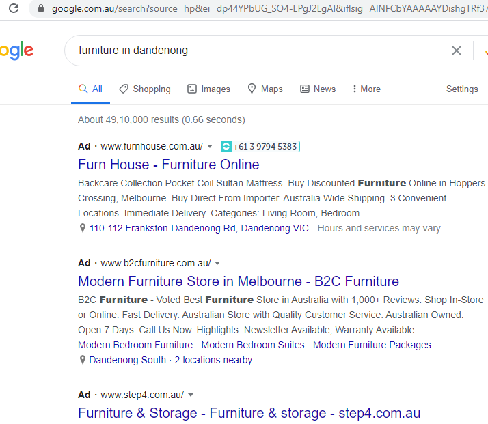Expand the step4.com.au ad dropdown arrow
The width and height of the screenshot is (488, 424).
(x=191, y=395)
